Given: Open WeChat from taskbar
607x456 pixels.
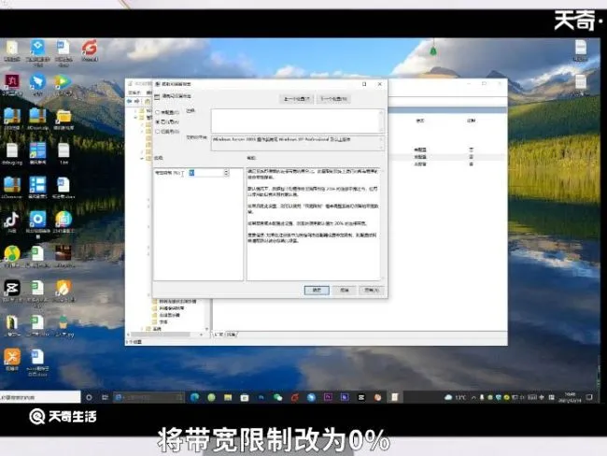Looking at the screenshot, I should point(278,397).
